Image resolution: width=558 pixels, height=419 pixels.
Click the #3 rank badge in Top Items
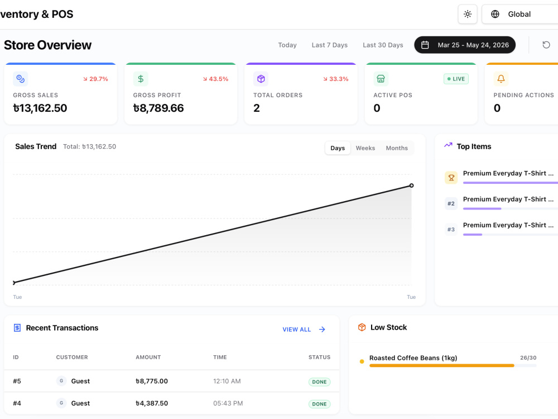(451, 230)
